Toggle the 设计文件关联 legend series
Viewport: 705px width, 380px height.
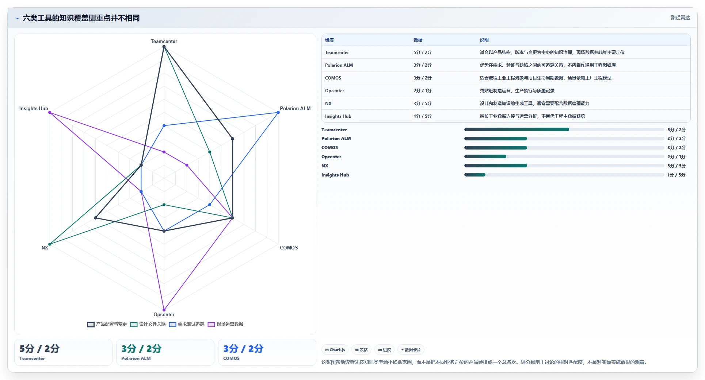[148, 324]
